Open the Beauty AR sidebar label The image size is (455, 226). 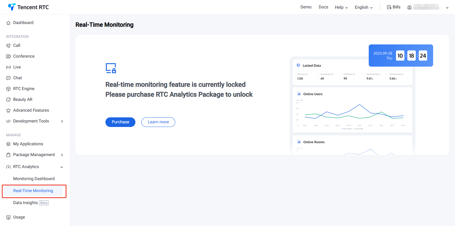[x=23, y=100]
